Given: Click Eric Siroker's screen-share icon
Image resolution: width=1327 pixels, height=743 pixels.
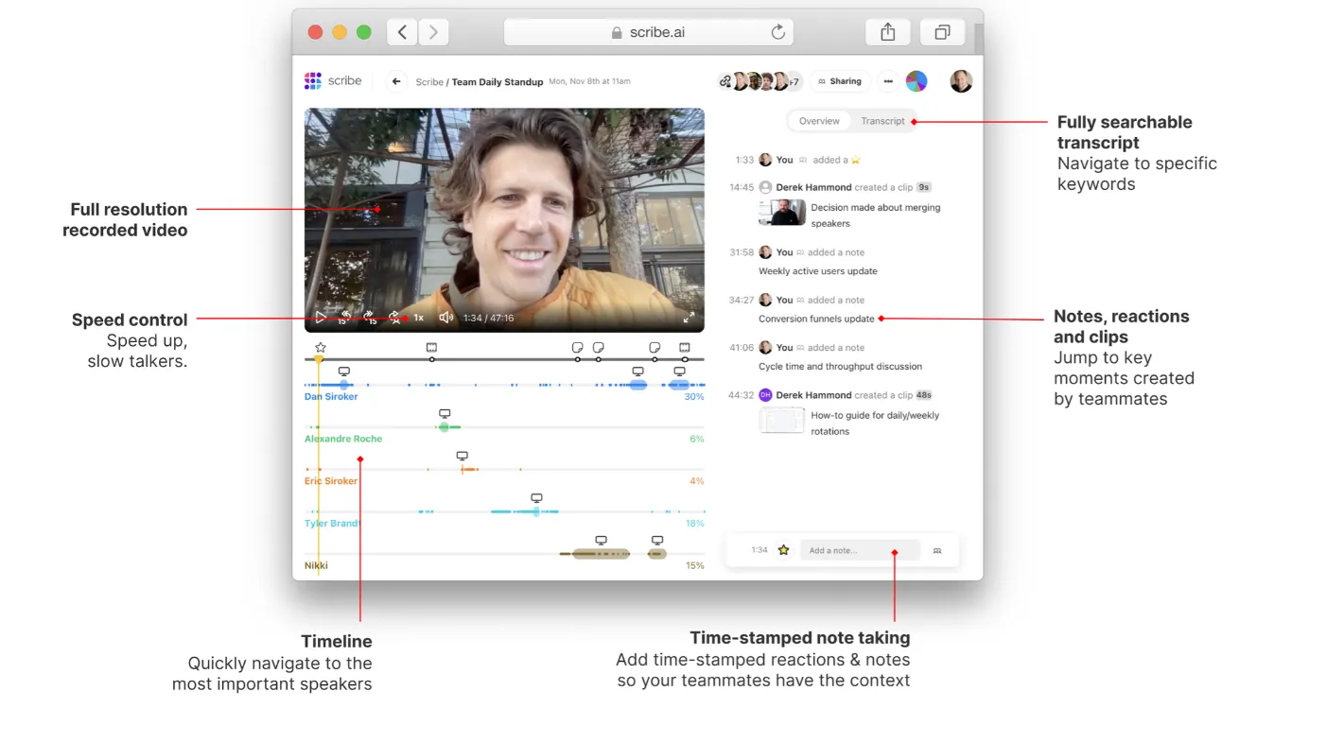Looking at the screenshot, I should 462,456.
